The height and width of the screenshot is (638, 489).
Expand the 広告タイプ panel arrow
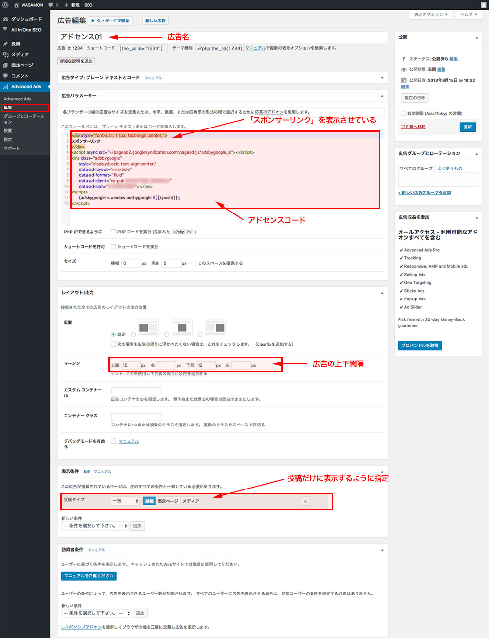382,78
